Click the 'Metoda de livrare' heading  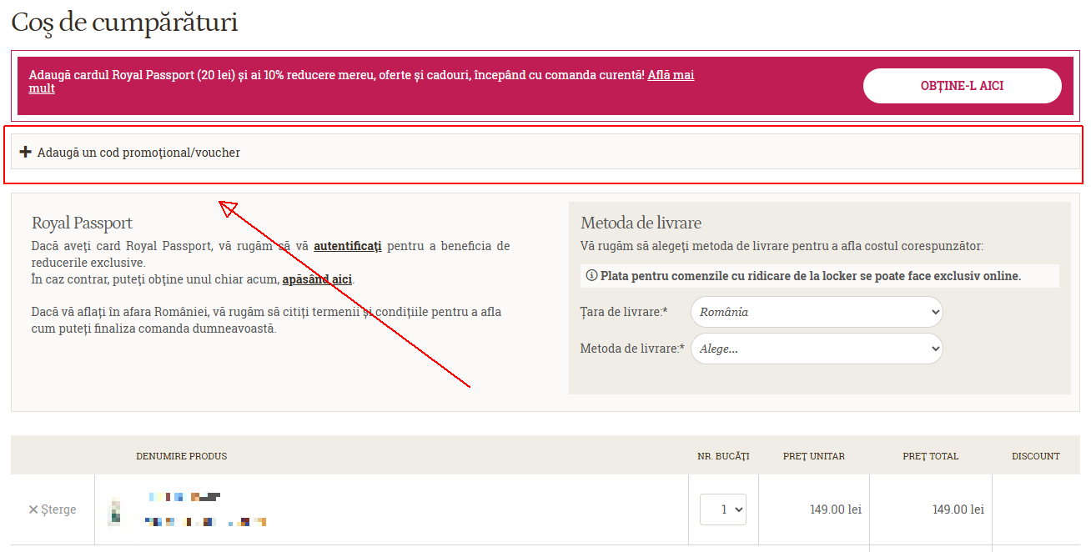[641, 223]
